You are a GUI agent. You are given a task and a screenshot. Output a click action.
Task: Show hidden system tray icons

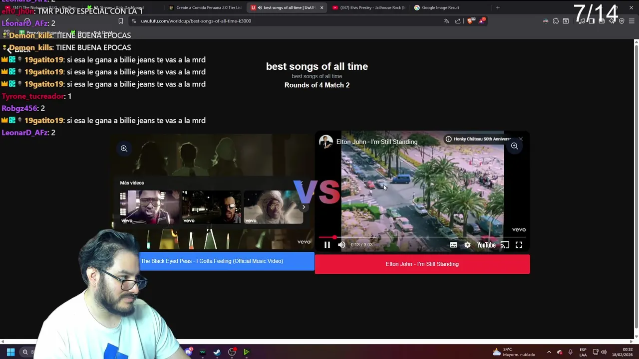point(549,352)
